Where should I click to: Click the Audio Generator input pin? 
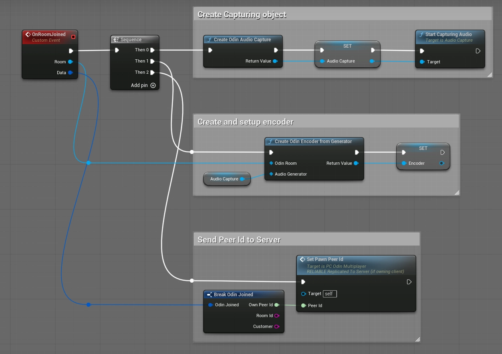pyautogui.click(x=271, y=174)
